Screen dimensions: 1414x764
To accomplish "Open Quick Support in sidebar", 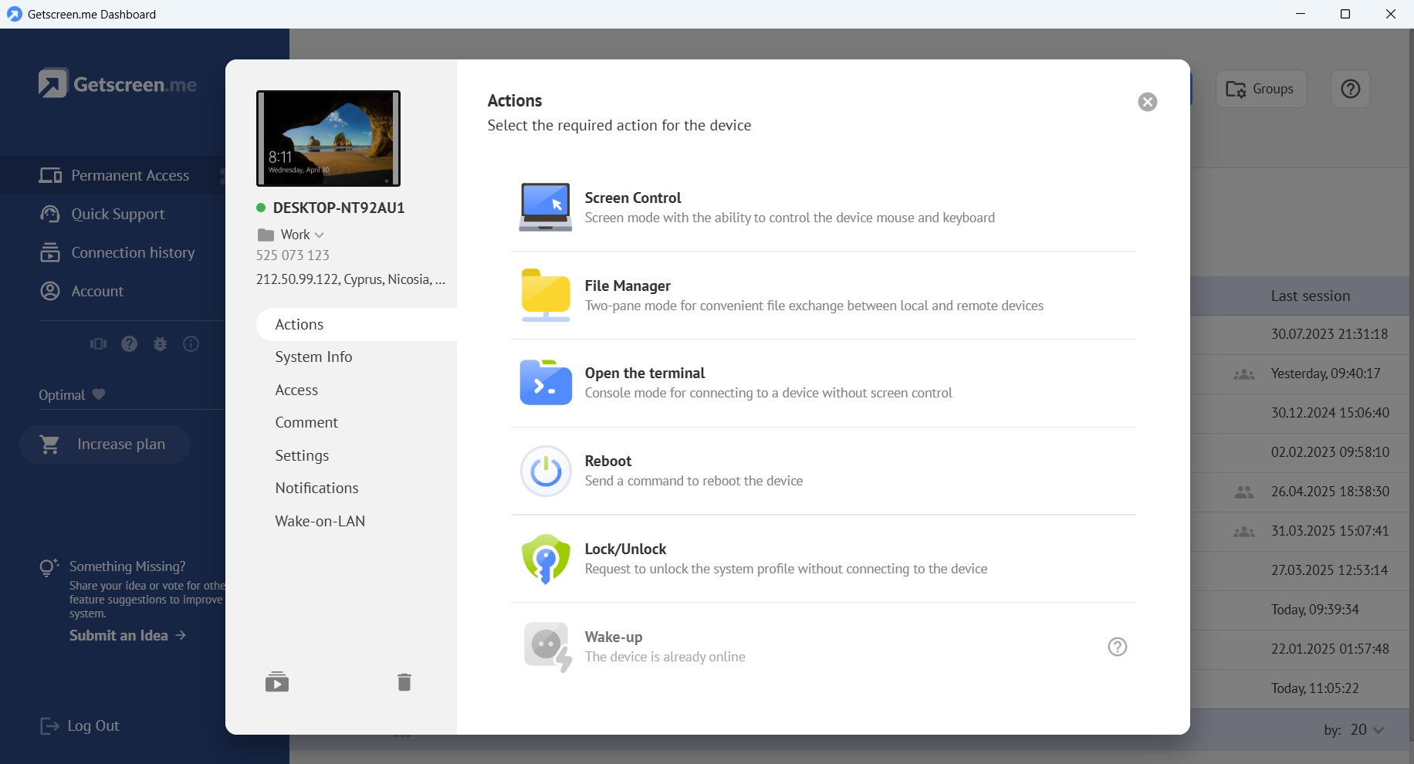I will (x=117, y=215).
